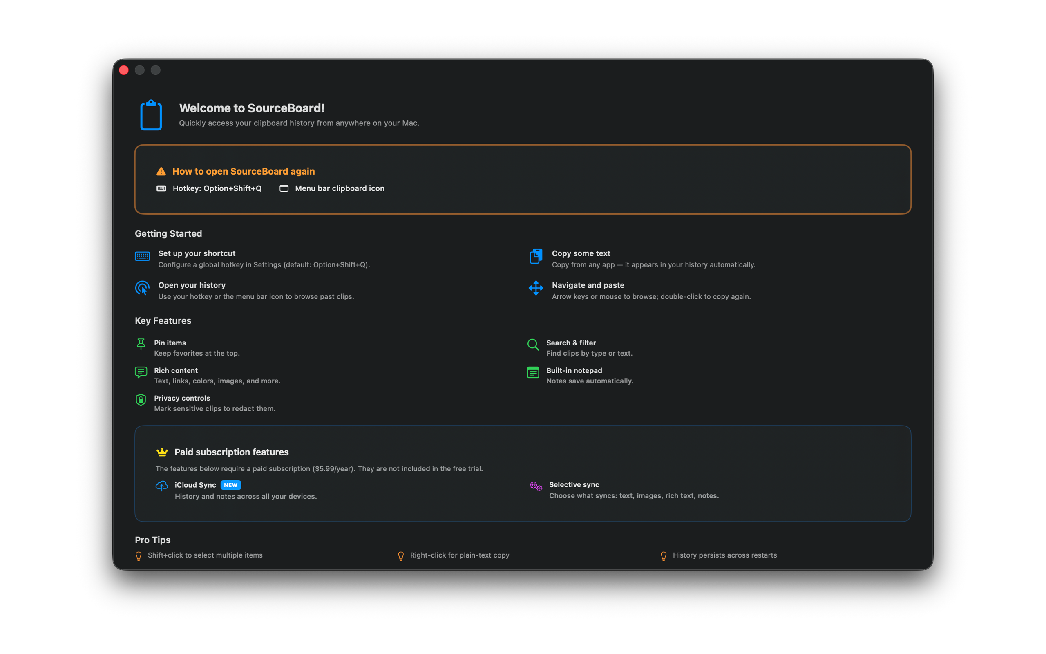Click the Rich content title
Screen dimensions: 1046x654
coord(176,370)
